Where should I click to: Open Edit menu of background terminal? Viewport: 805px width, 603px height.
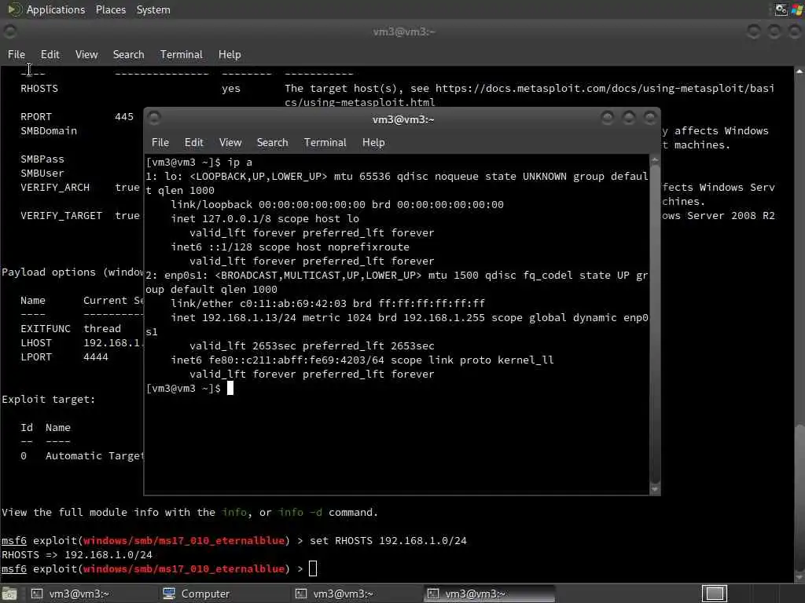pos(50,54)
